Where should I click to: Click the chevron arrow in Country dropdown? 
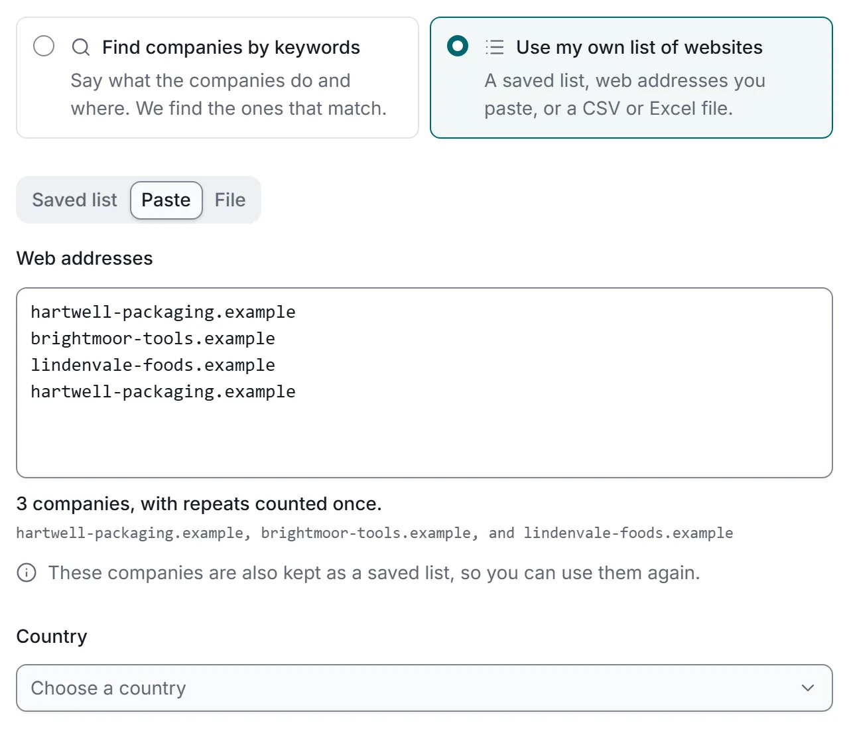click(x=807, y=688)
